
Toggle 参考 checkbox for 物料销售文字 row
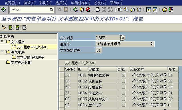123,75
